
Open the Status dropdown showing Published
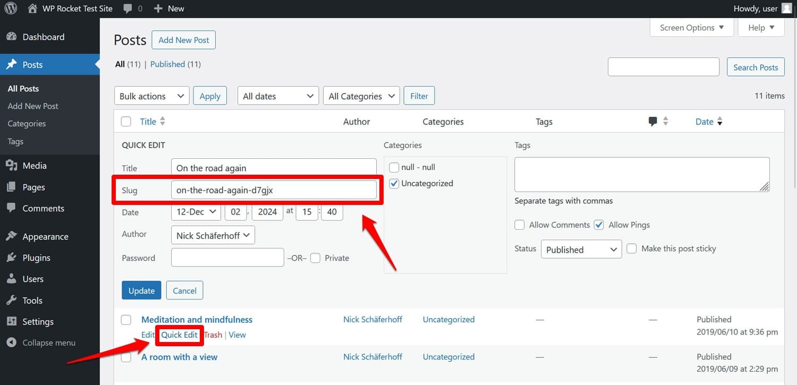click(x=581, y=250)
